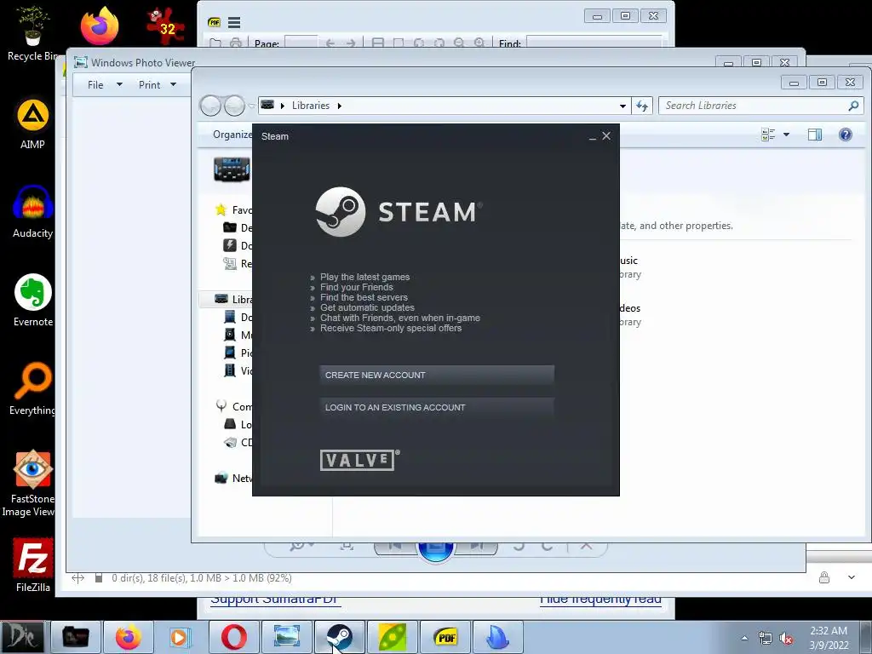Screen dimensions: 872x654
Task: Select Network in the explorer navigation pane
Action: (233, 479)
